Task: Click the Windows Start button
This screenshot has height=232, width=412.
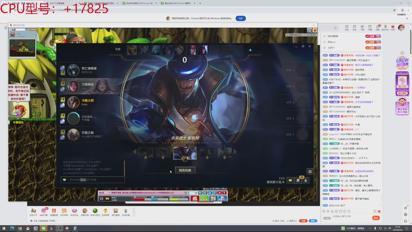Action: (x=4, y=228)
